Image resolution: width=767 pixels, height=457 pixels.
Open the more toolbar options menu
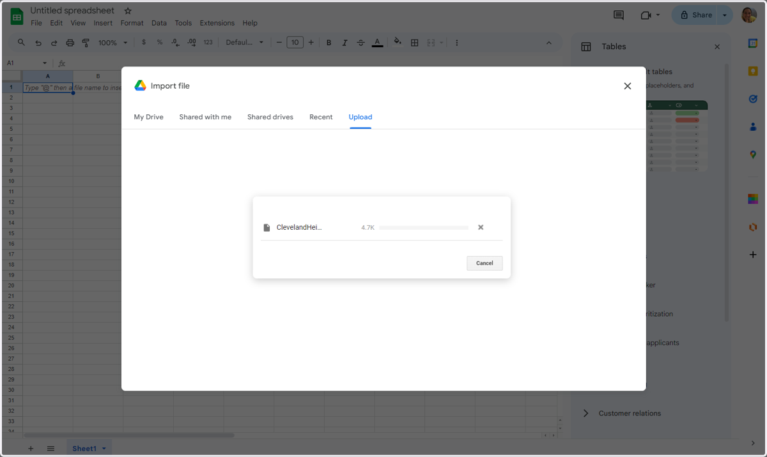click(x=456, y=43)
